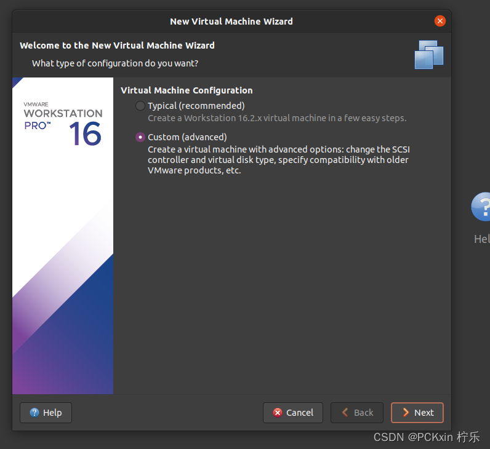
Task: Click the red X icon on Cancel
Action: pyautogui.click(x=278, y=413)
